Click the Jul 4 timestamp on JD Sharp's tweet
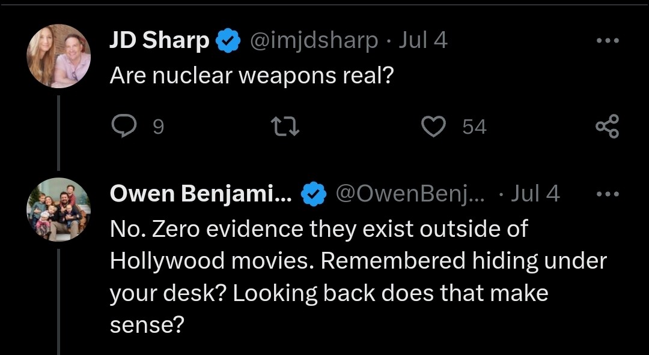The width and height of the screenshot is (649, 355). tap(423, 41)
